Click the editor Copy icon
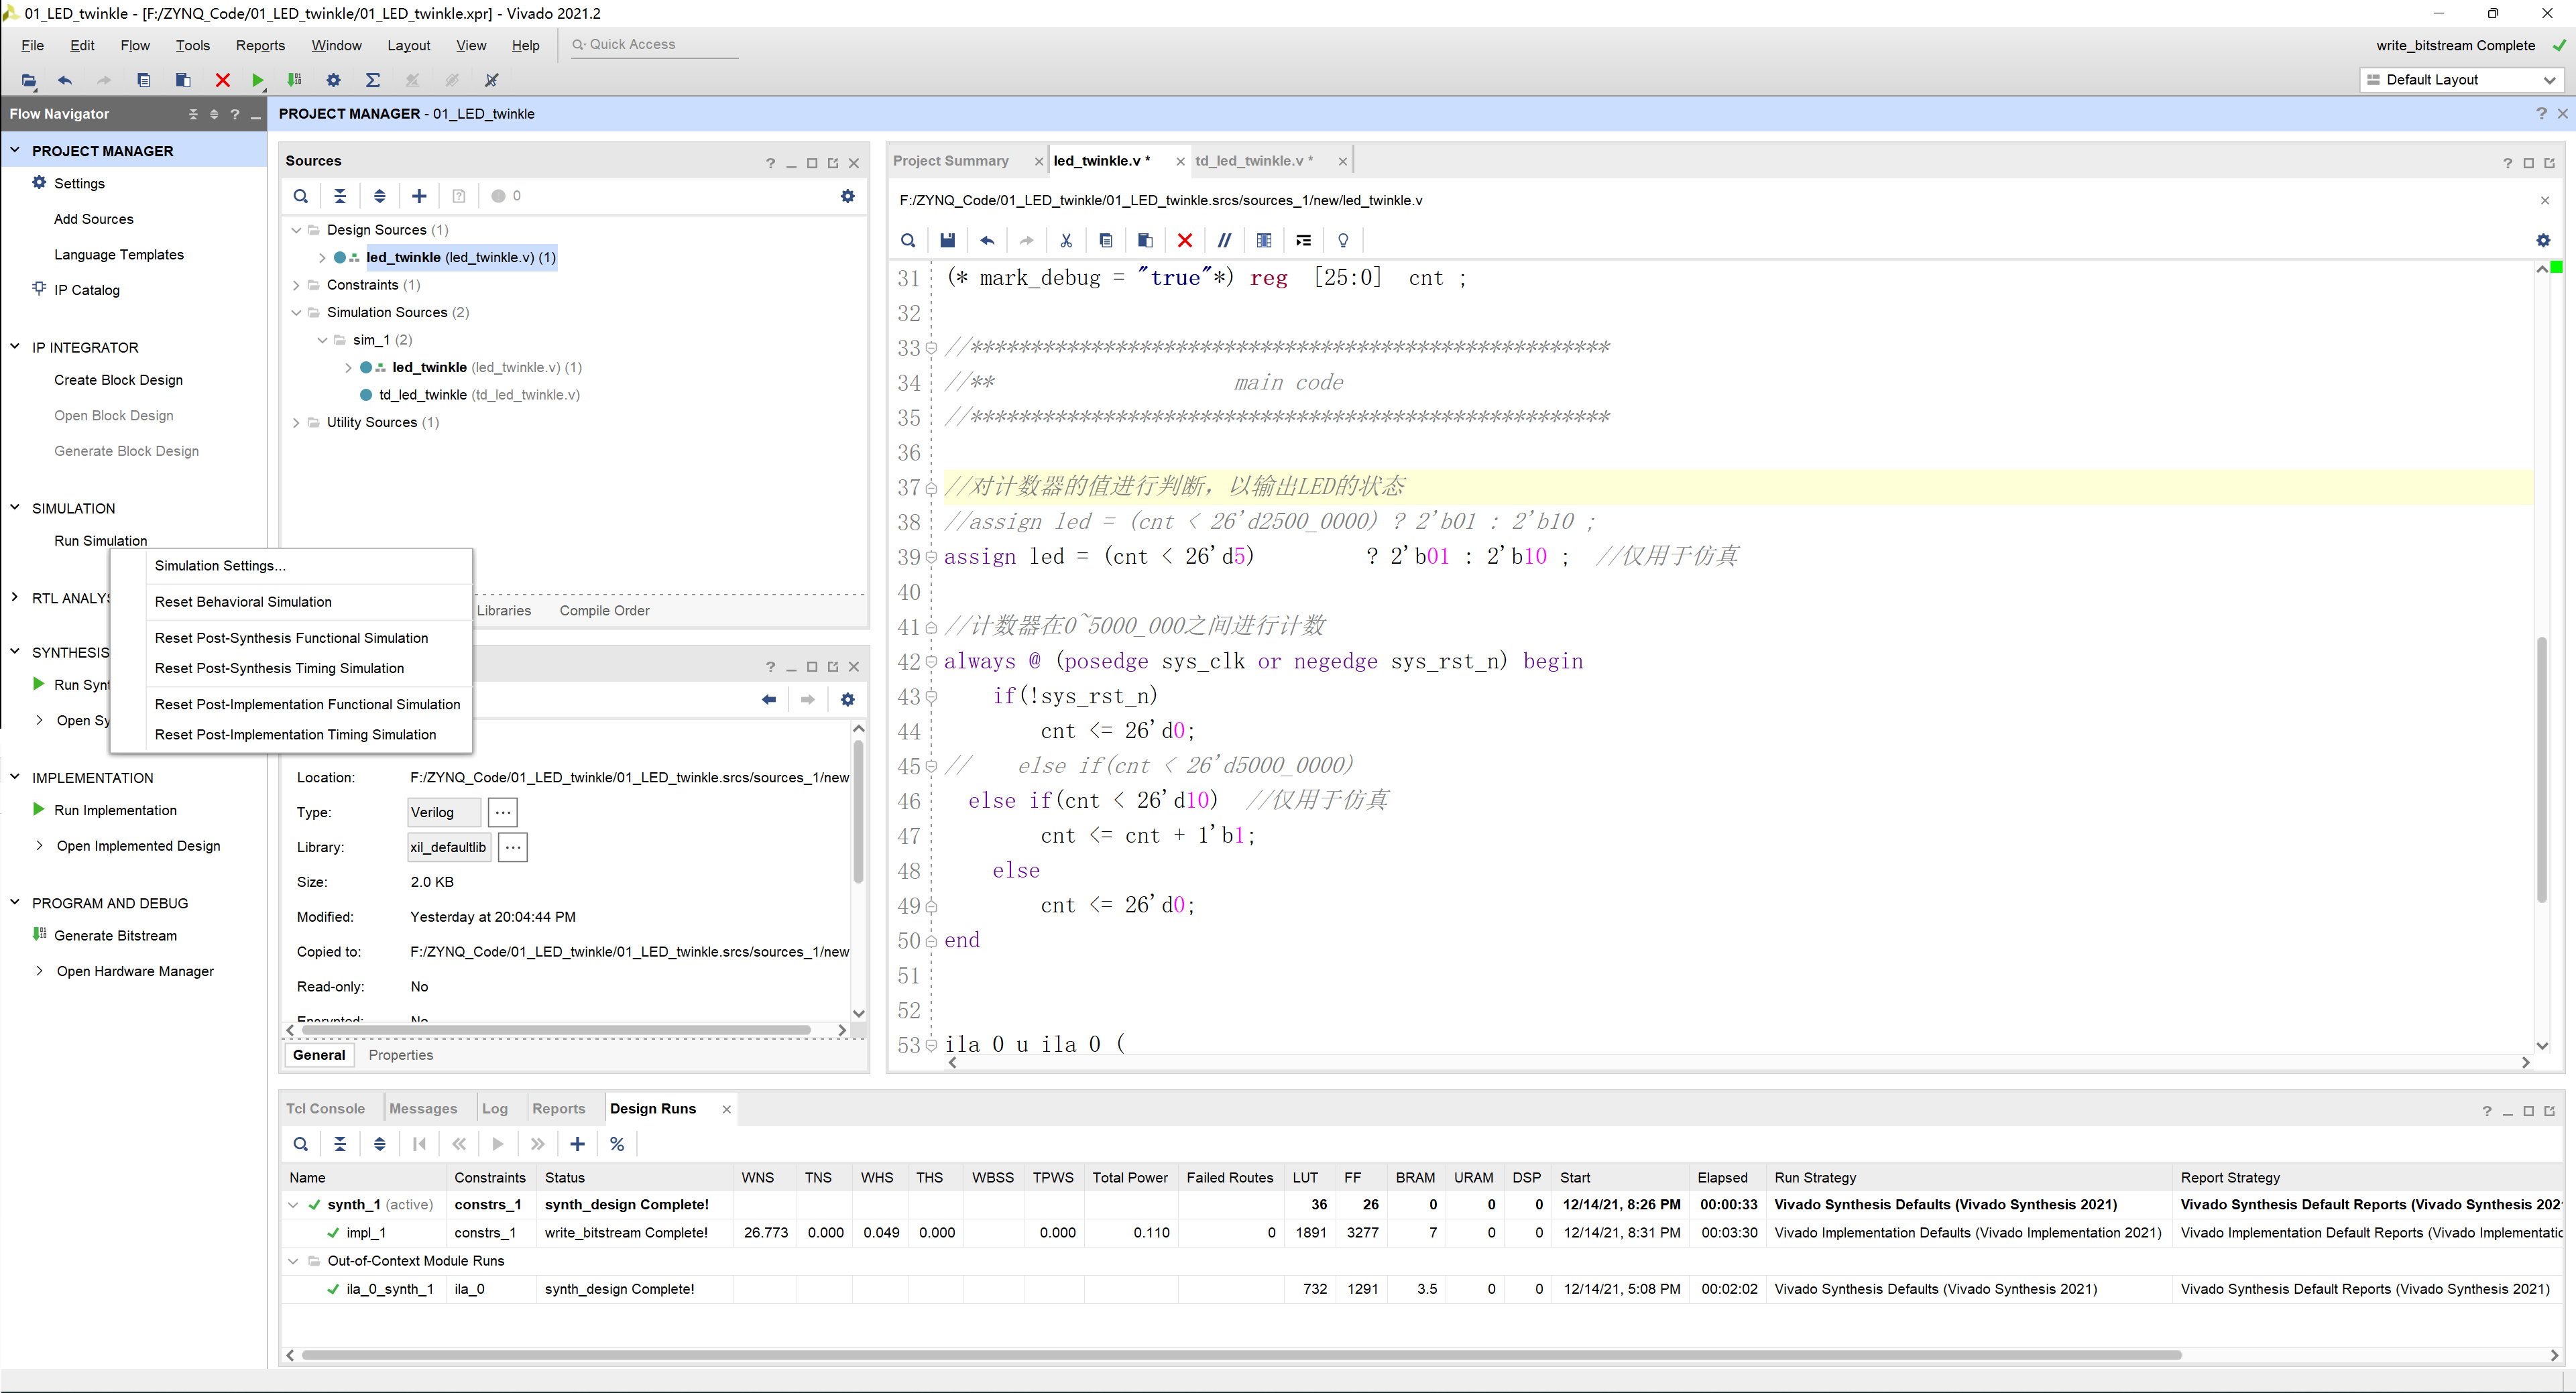Screen dimensions: 2576x1393 1105,240
